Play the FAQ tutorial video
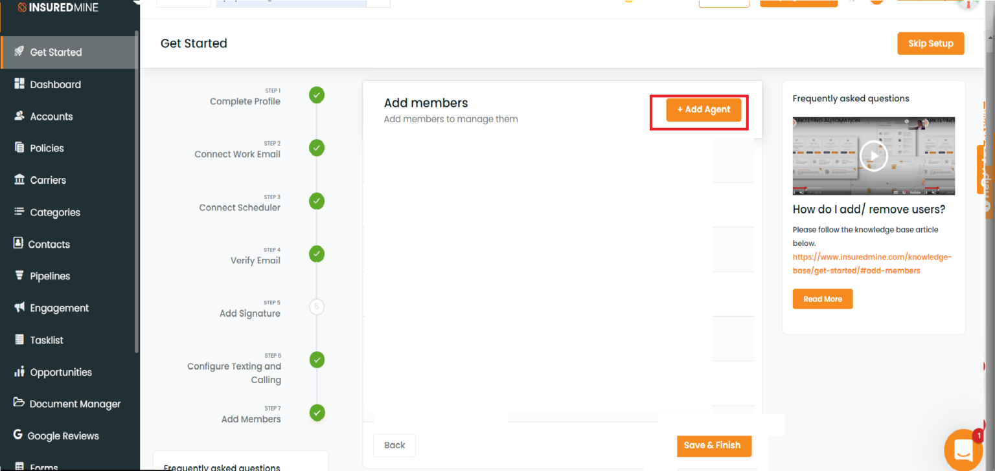The image size is (995, 471). coord(873,155)
